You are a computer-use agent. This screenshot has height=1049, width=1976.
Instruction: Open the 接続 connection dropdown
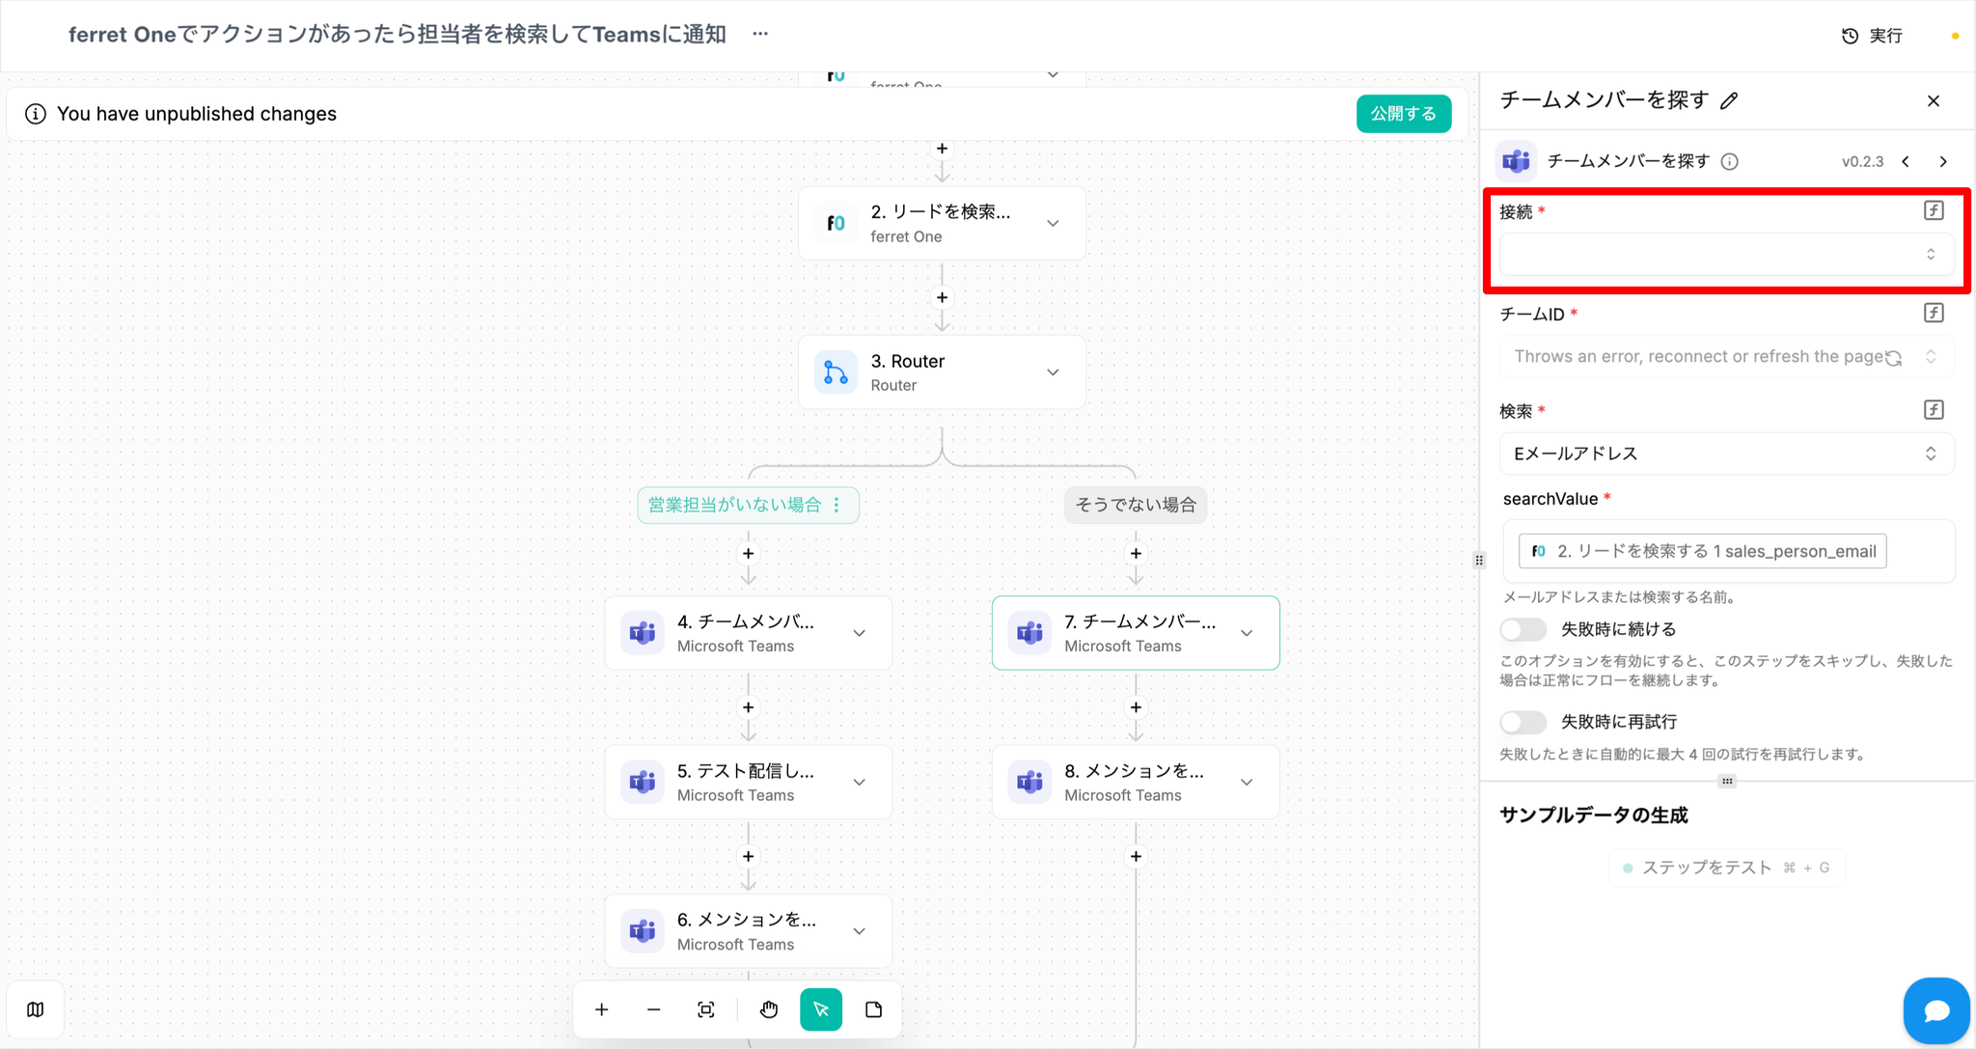pyautogui.click(x=1725, y=255)
